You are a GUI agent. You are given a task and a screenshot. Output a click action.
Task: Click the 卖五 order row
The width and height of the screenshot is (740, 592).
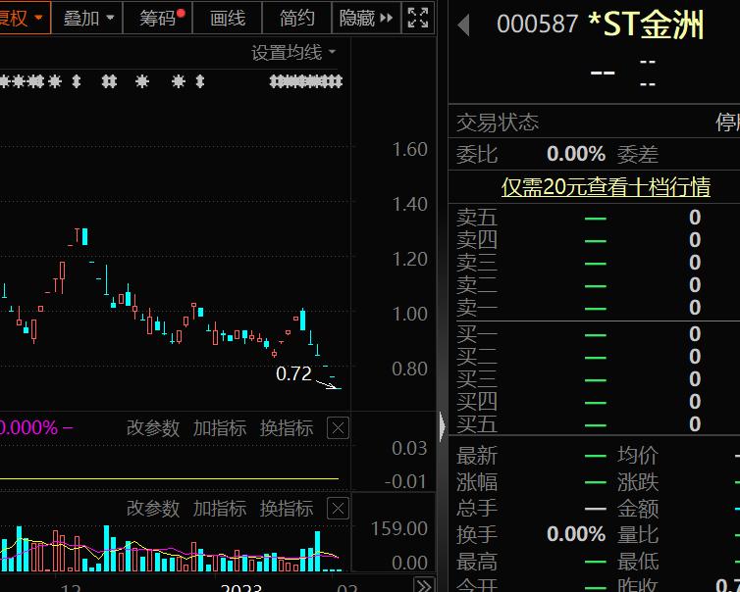[594, 218]
